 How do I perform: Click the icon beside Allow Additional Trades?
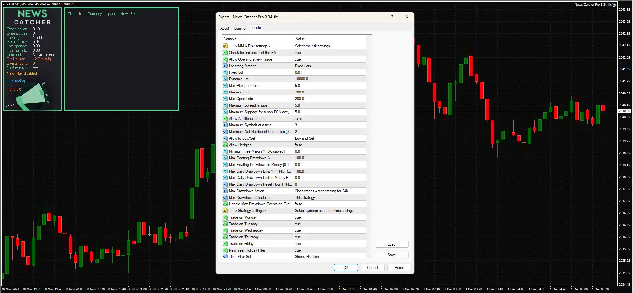(225, 119)
